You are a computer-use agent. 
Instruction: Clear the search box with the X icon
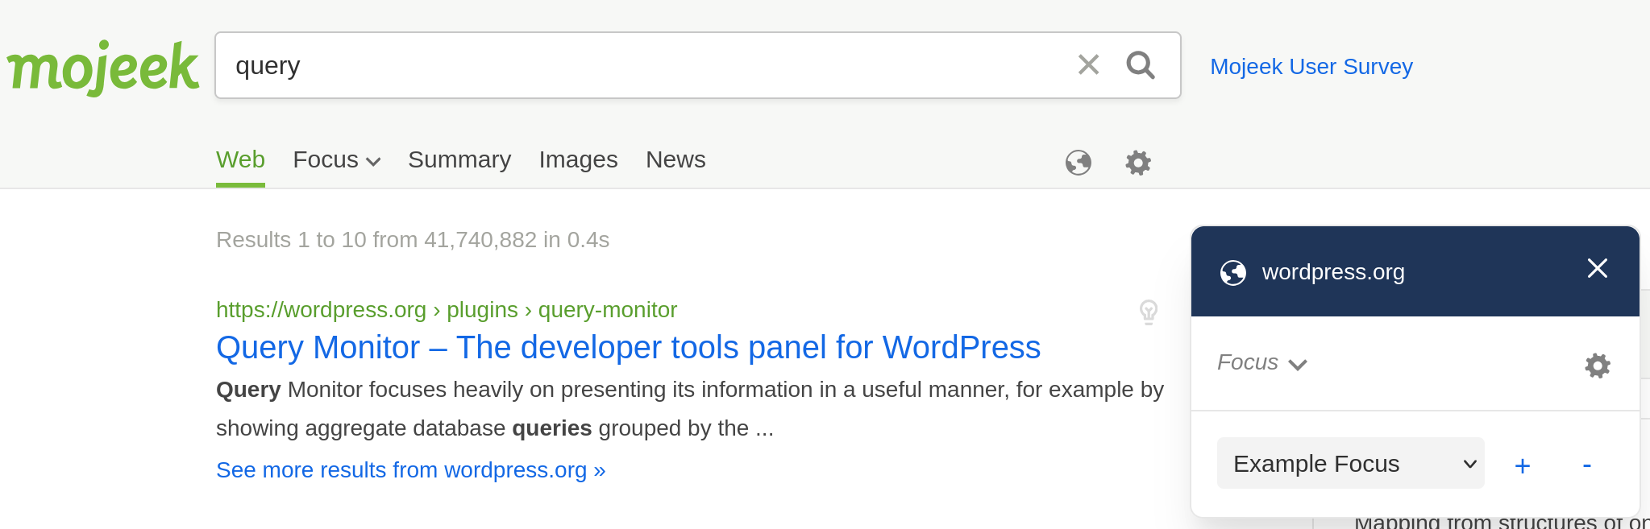pyautogui.click(x=1088, y=64)
